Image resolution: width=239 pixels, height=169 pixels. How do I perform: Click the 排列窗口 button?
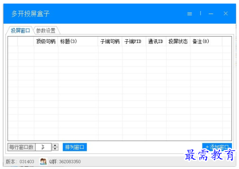click(75, 147)
